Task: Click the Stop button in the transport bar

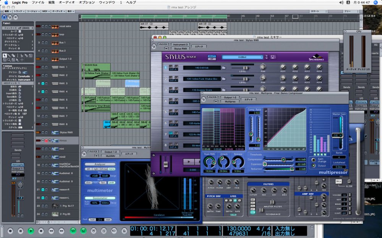Action: [x=41, y=231]
